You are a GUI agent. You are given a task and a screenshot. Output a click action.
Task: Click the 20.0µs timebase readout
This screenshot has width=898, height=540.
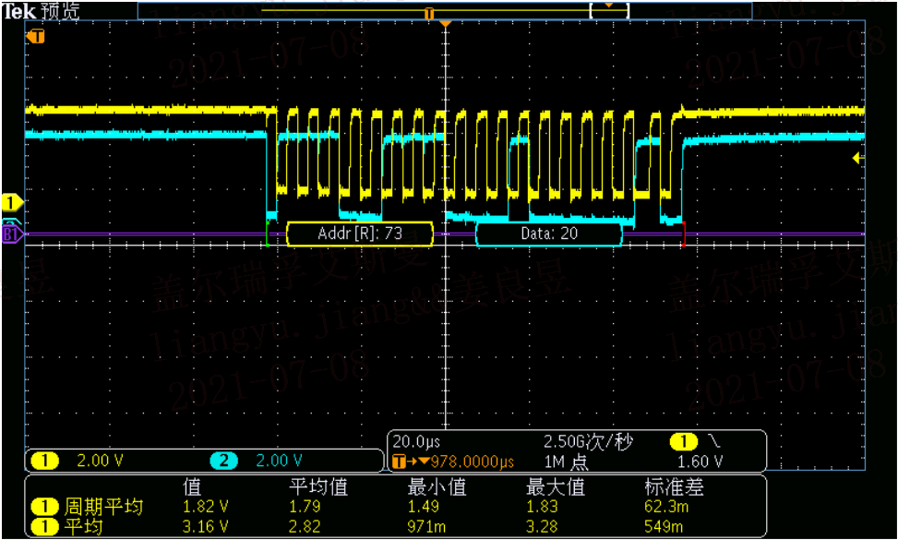pos(416,442)
